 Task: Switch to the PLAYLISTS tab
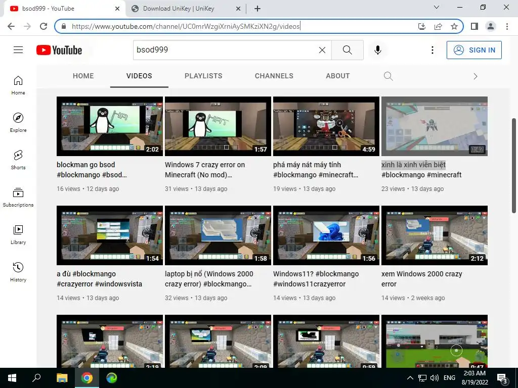203,76
